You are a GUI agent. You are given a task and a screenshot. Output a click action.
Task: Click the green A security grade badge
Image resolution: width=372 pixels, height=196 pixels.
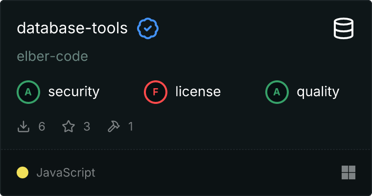coord(28,92)
